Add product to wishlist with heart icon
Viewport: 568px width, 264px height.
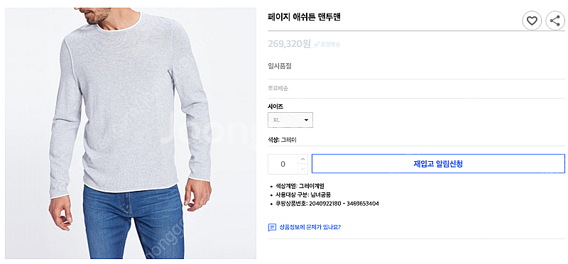[x=531, y=21]
